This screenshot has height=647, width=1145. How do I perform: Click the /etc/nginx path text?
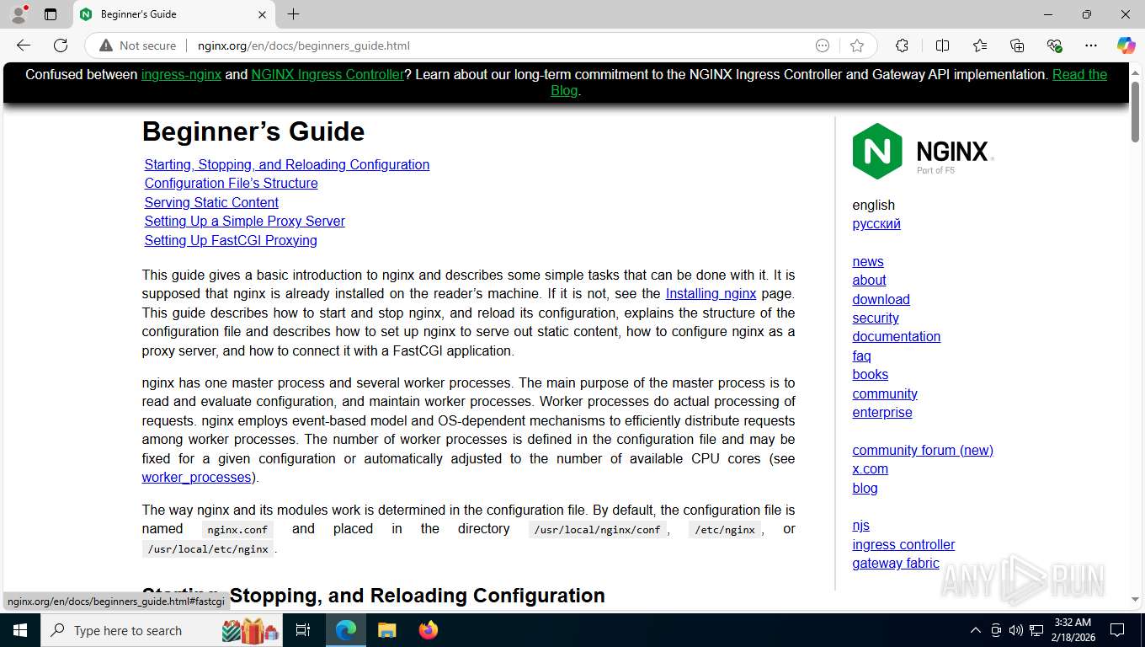(x=725, y=529)
